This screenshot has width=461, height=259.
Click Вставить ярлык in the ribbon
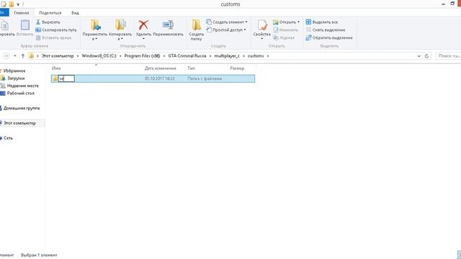[53, 38]
